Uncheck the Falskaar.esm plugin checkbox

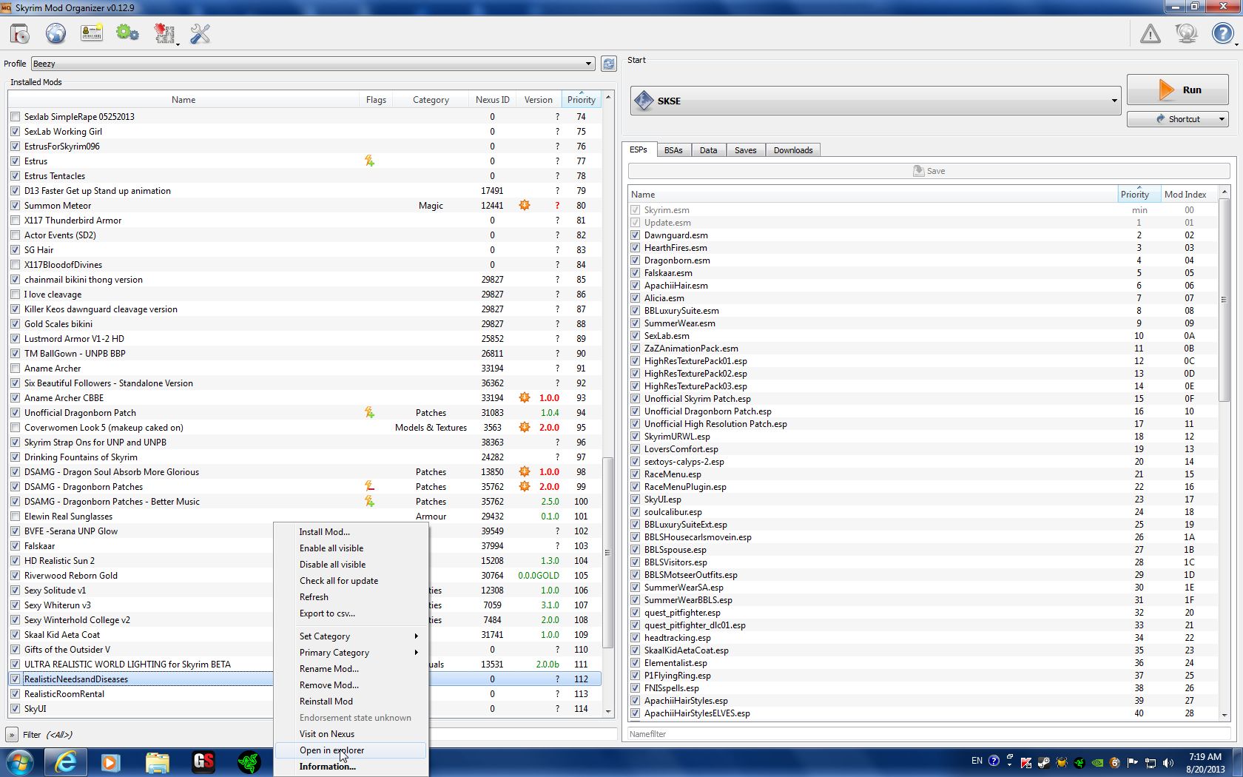635,273
